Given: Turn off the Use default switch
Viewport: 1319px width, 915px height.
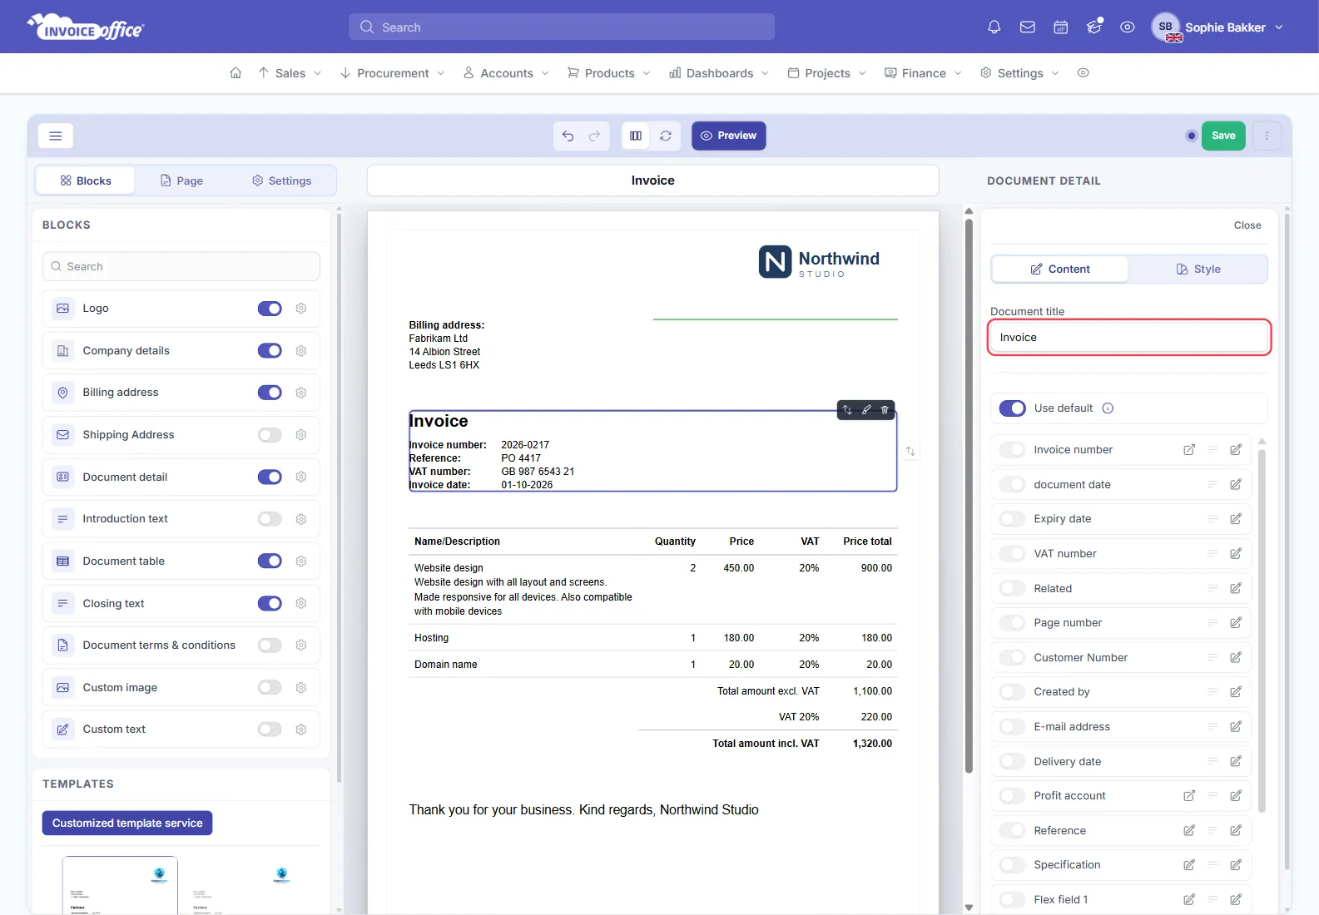Looking at the screenshot, I should click(1013, 408).
